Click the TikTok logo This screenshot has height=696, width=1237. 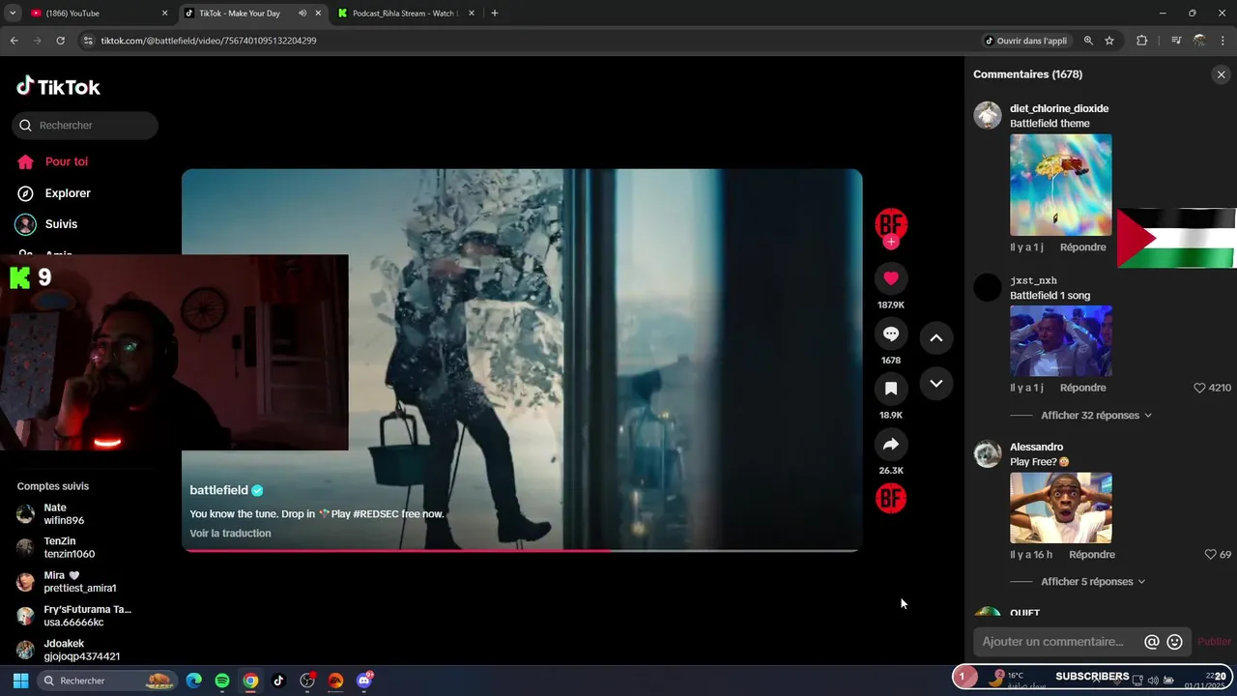[x=59, y=87]
